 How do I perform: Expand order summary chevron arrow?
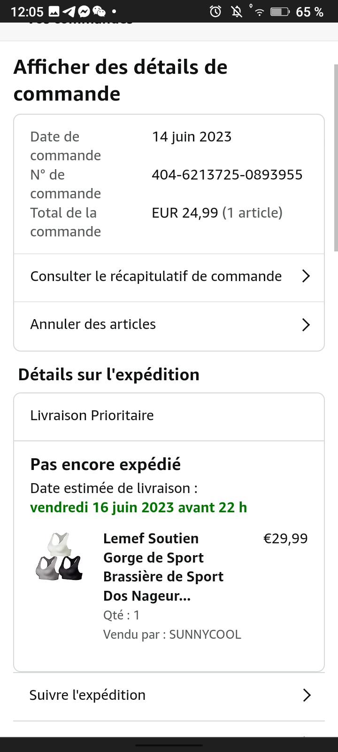[x=306, y=276]
